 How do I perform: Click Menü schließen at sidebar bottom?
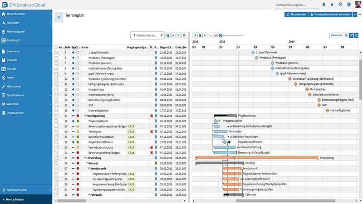(x=26, y=199)
